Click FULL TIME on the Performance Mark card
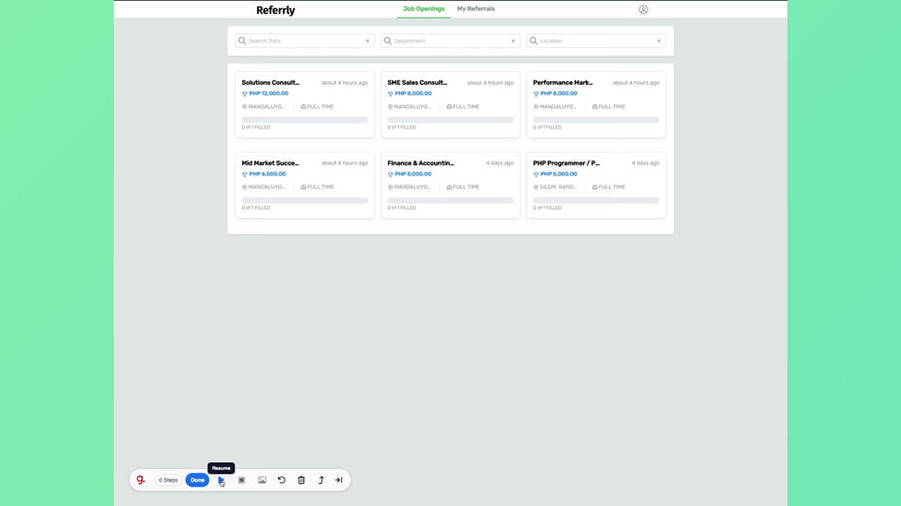This screenshot has height=506, width=901. (x=612, y=107)
